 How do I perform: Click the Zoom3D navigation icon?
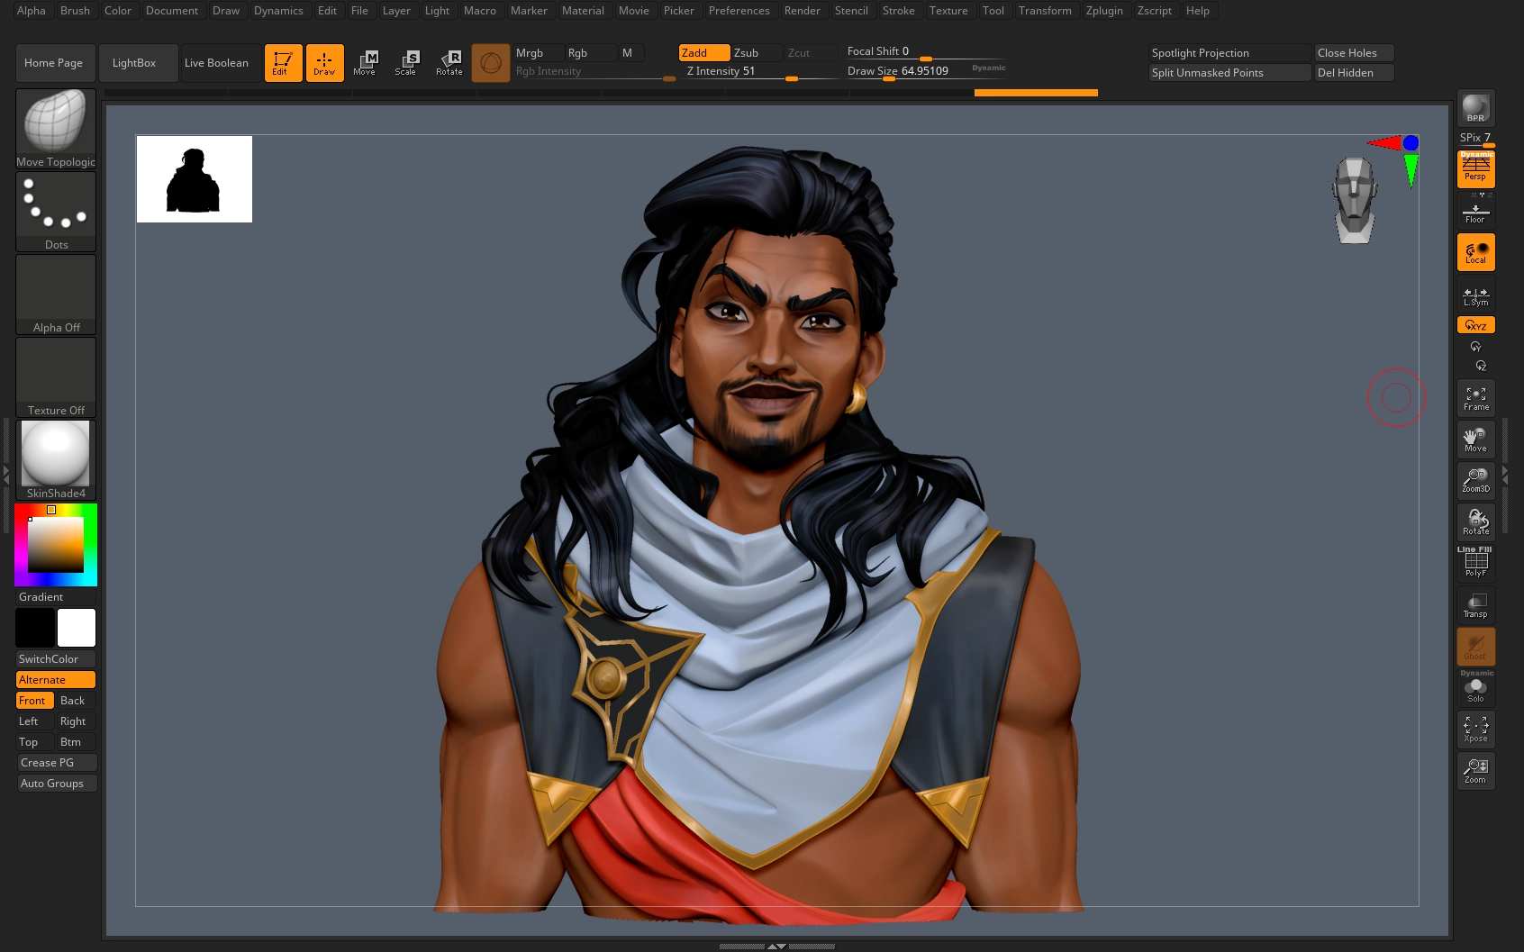pyautogui.click(x=1475, y=481)
